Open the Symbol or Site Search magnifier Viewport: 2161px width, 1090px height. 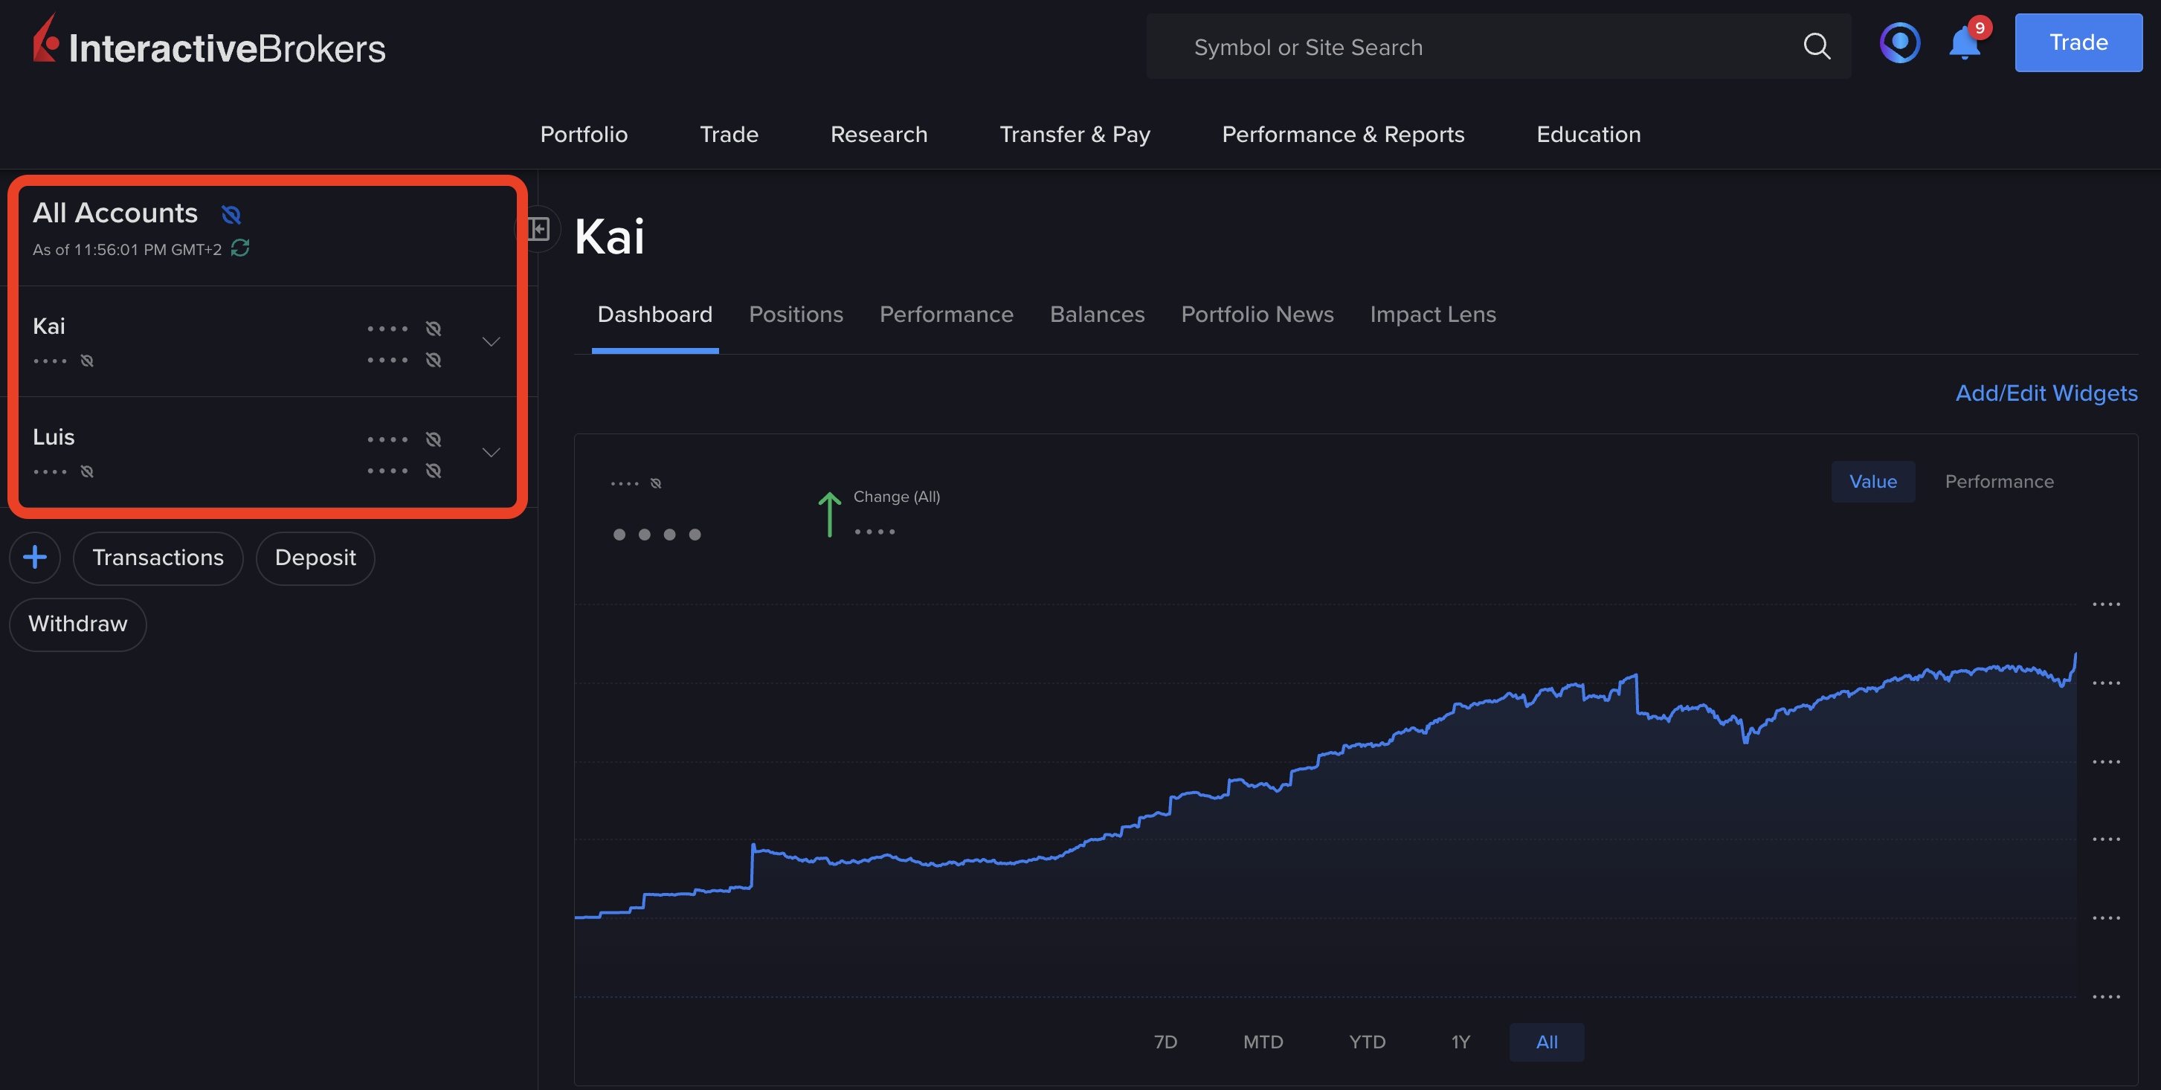pos(1817,46)
